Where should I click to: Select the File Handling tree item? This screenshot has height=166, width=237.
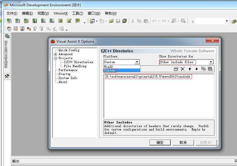75,66
